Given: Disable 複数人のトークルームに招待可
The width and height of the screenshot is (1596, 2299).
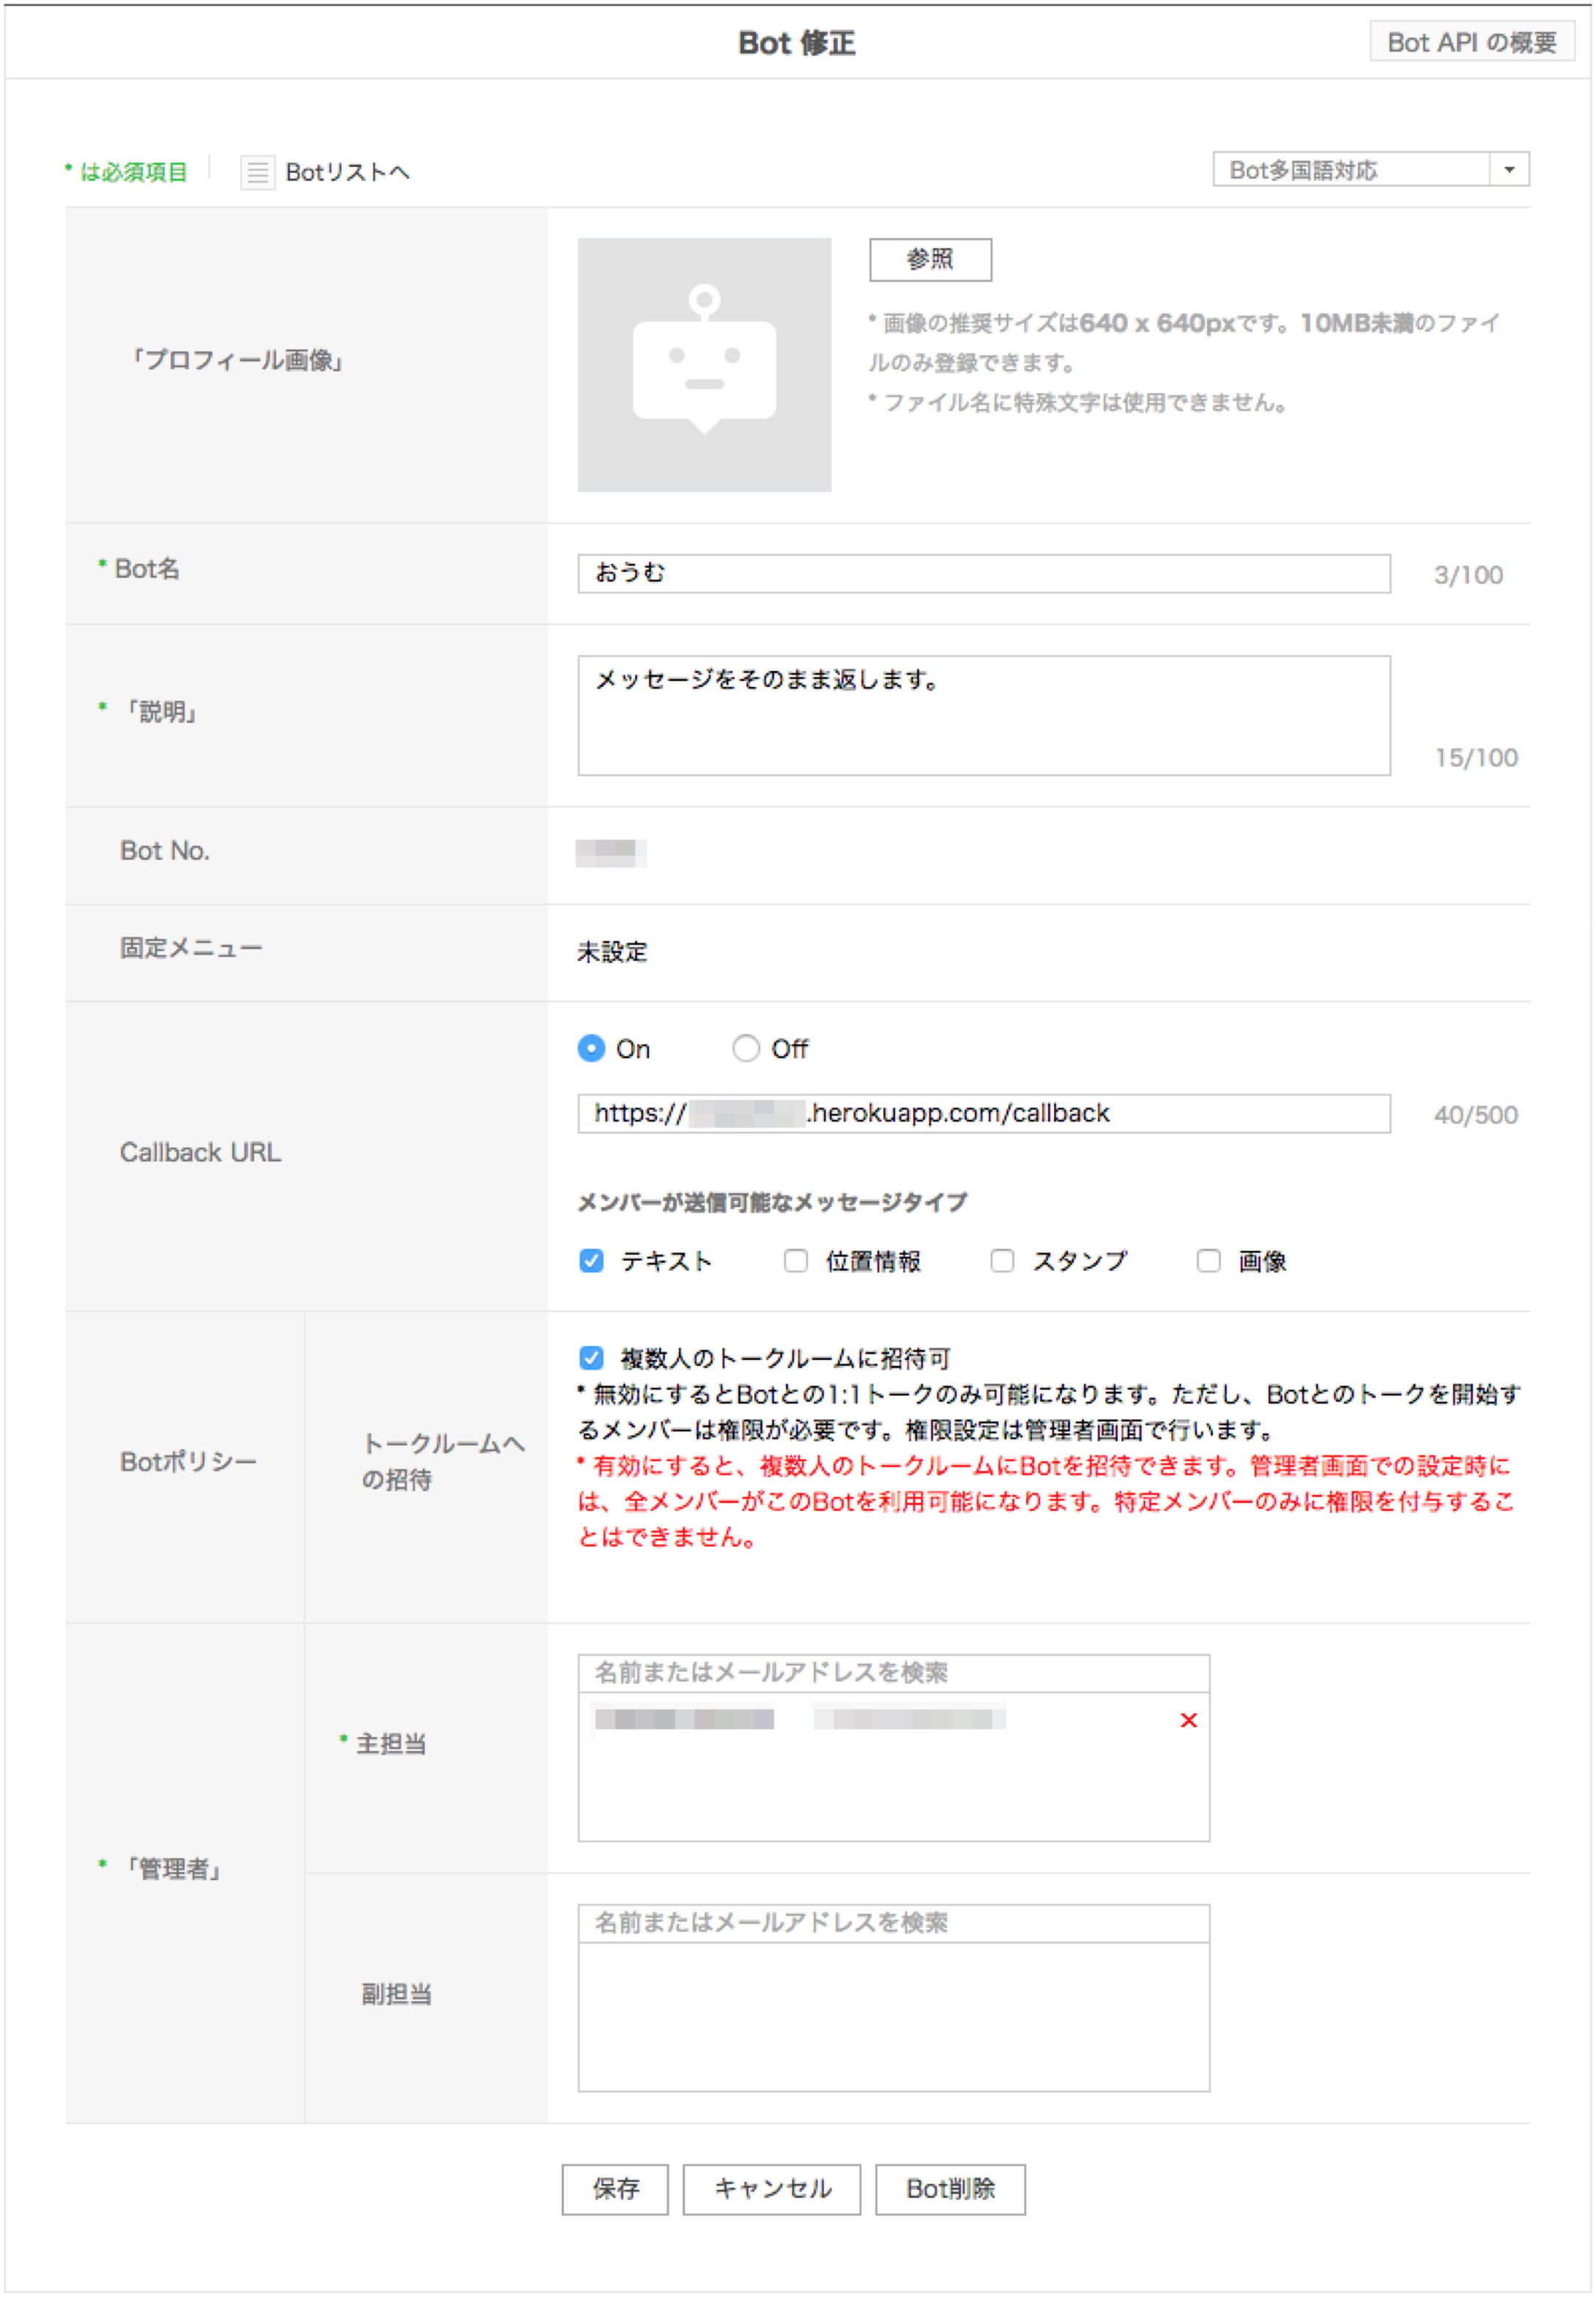Looking at the screenshot, I should point(590,1358).
